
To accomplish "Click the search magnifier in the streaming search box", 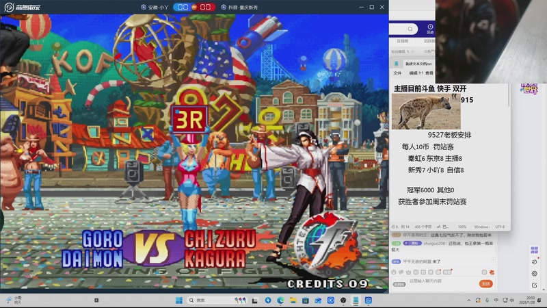I will [410, 29].
